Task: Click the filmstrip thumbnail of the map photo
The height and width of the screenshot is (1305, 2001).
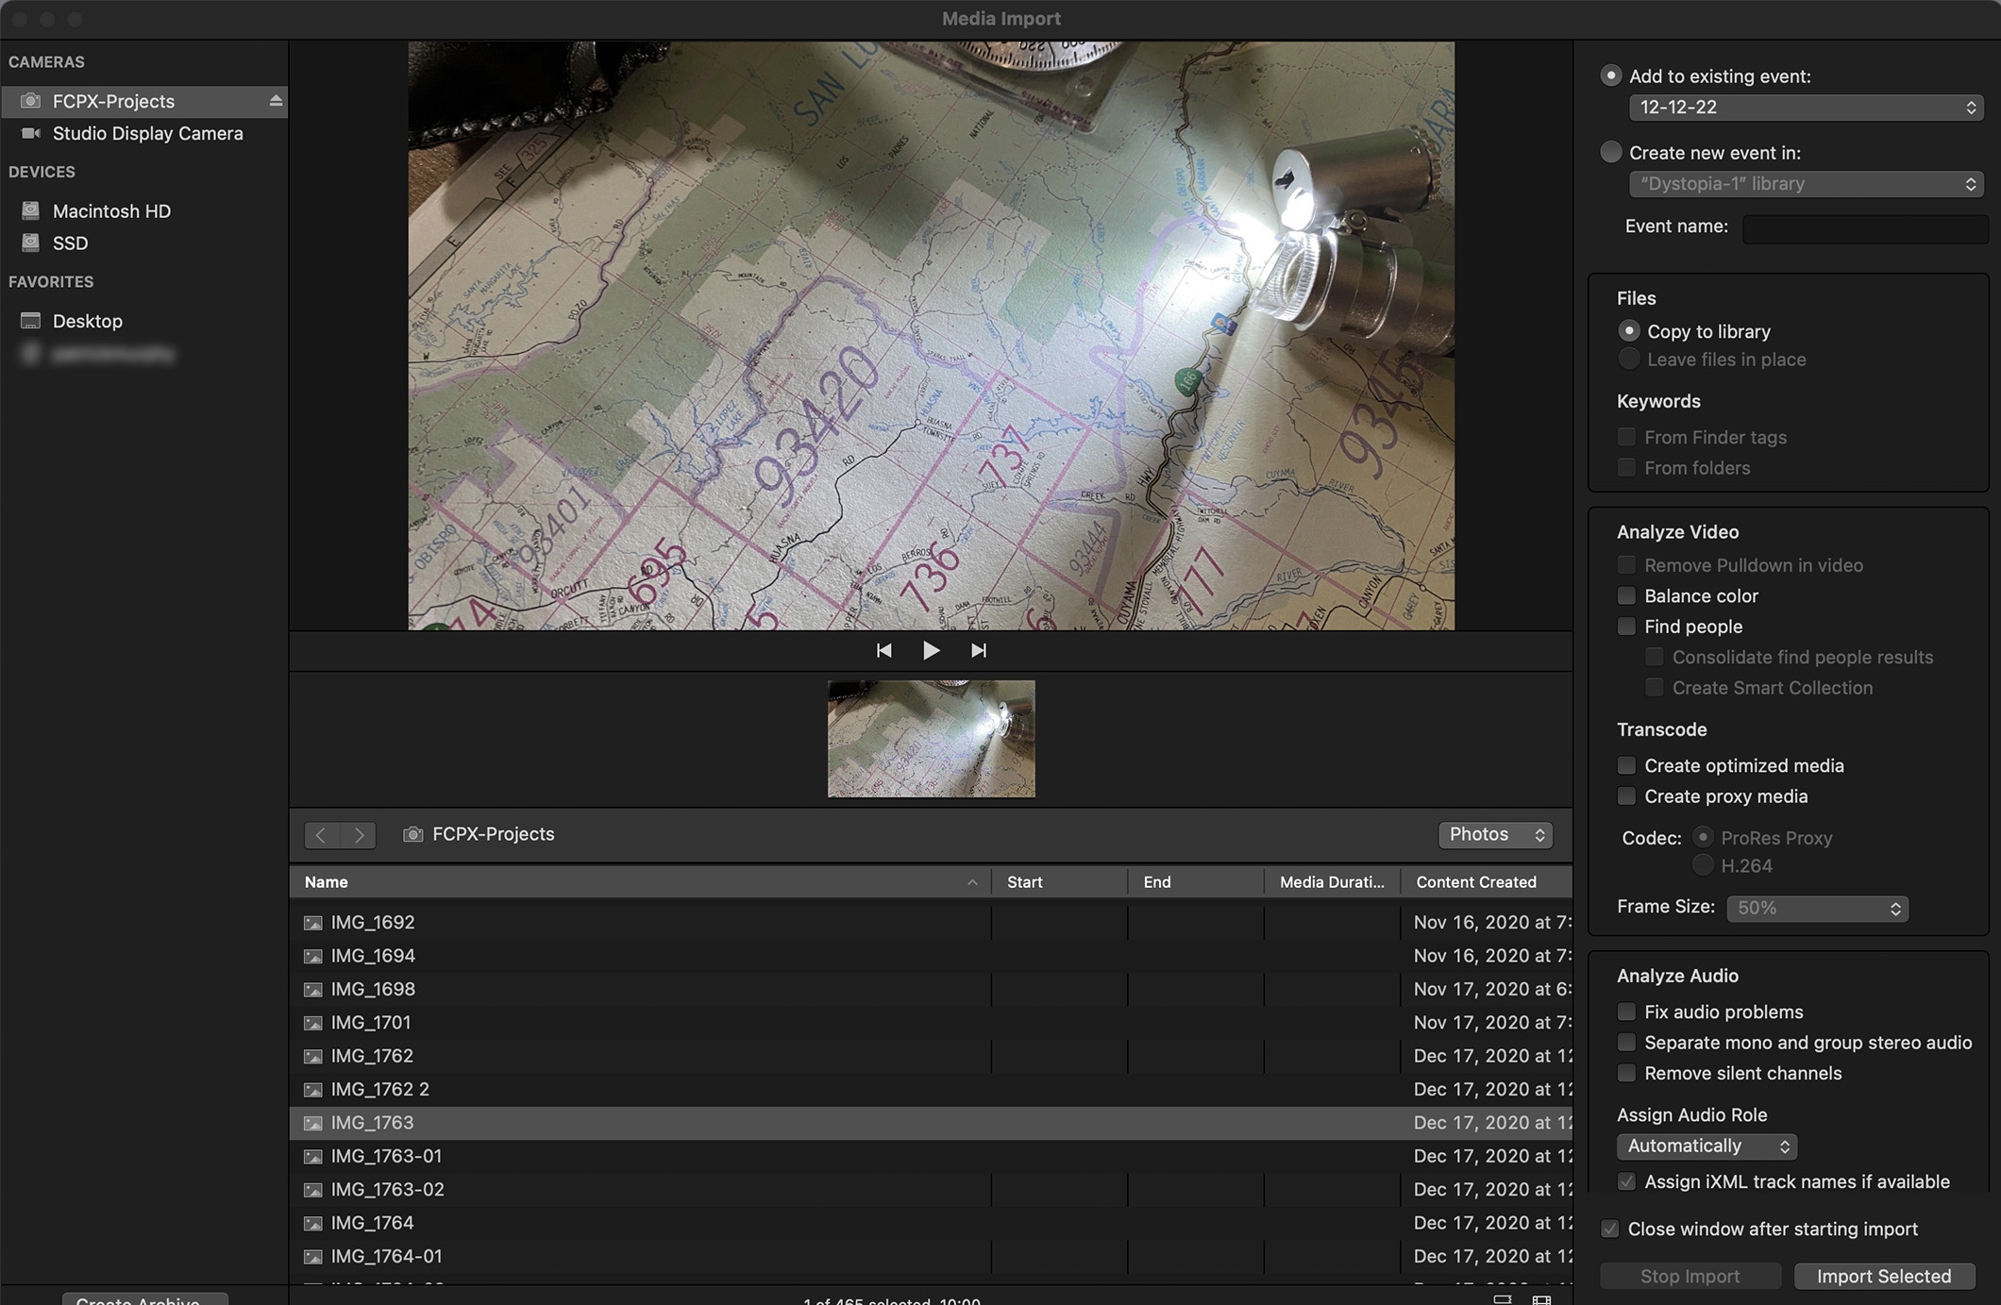Action: click(931, 739)
